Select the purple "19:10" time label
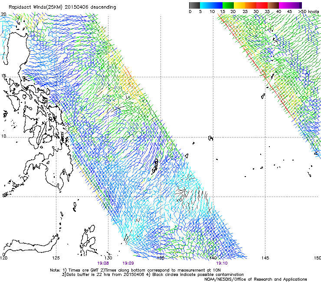 pos(222,263)
